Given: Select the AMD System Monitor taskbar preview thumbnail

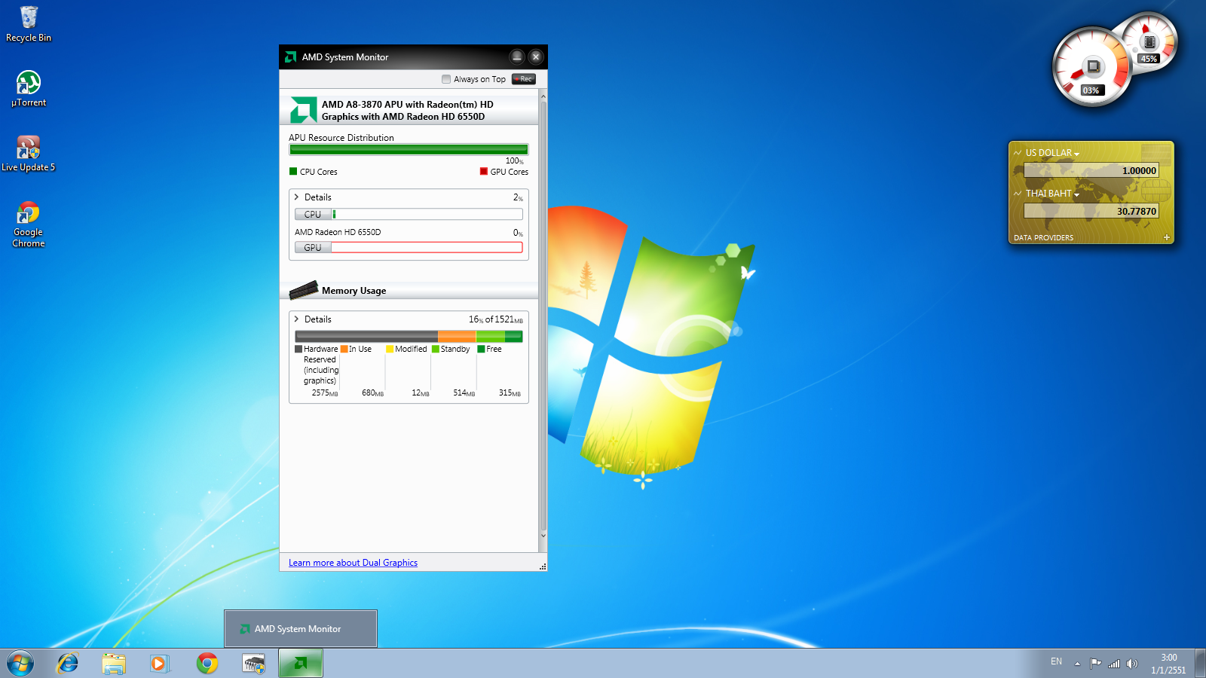Looking at the screenshot, I should click(301, 628).
